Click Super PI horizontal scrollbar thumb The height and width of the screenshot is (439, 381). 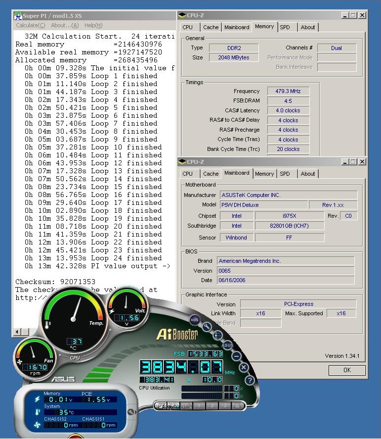point(25,332)
